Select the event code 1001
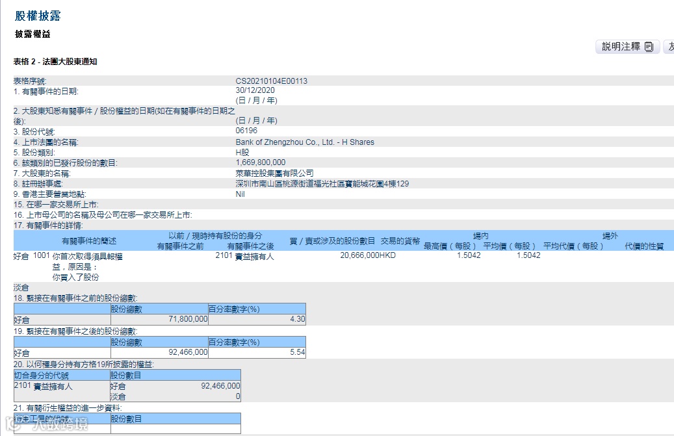Image resolution: width=674 pixels, height=436 pixels. pos(41,255)
